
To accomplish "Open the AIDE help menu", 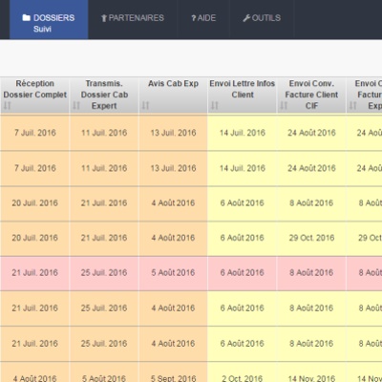I will click(x=203, y=18).
